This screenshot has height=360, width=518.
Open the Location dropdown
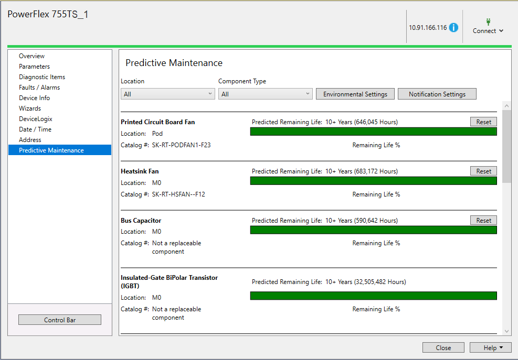pyautogui.click(x=168, y=94)
